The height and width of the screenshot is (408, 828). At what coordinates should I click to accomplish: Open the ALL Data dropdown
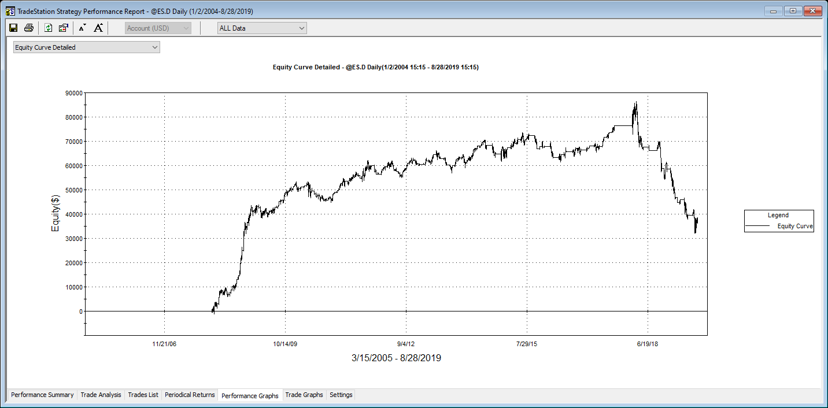click(262, 28)
